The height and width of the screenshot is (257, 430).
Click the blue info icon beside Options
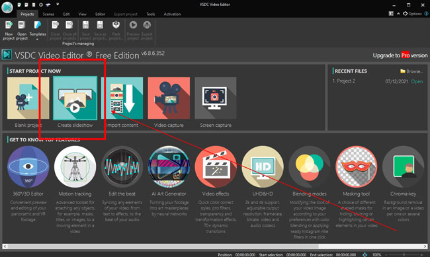[x=427, y=13]
